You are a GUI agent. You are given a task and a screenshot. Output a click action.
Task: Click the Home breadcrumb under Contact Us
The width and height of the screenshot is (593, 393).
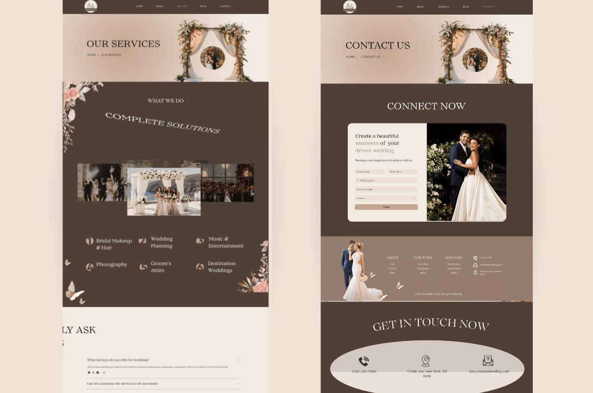pos(350,57)
